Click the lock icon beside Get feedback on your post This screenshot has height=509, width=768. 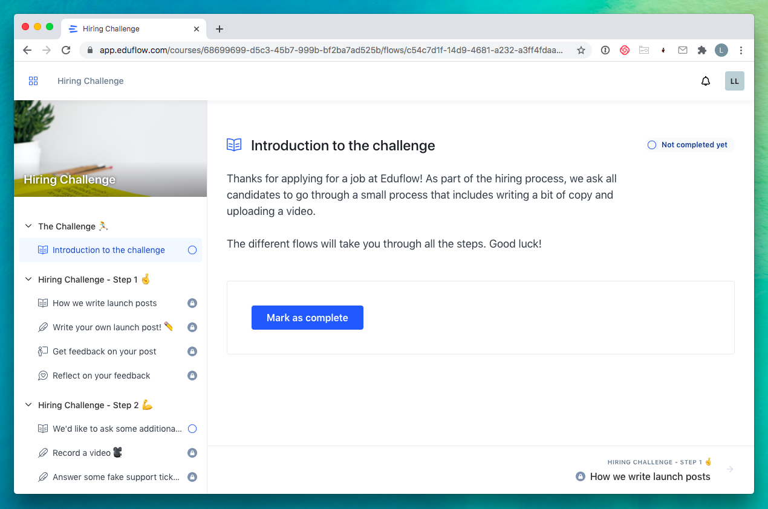click(192, 351)
